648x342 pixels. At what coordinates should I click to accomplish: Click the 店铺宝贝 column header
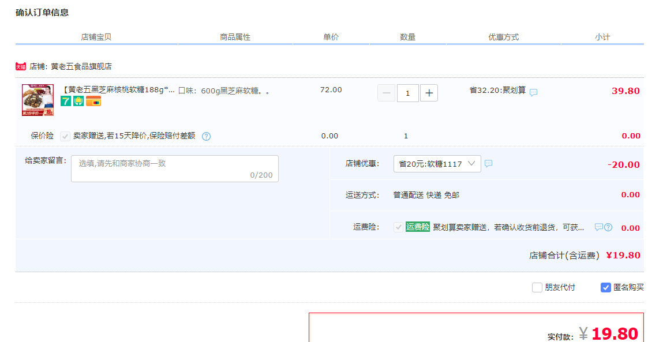point(96,37)
